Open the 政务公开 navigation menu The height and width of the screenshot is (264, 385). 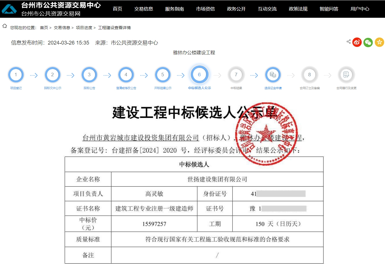(236, 9)
